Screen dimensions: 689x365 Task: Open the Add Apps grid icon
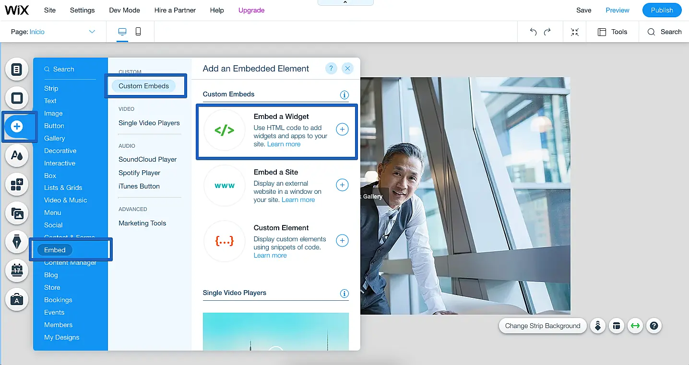[17, 185]
